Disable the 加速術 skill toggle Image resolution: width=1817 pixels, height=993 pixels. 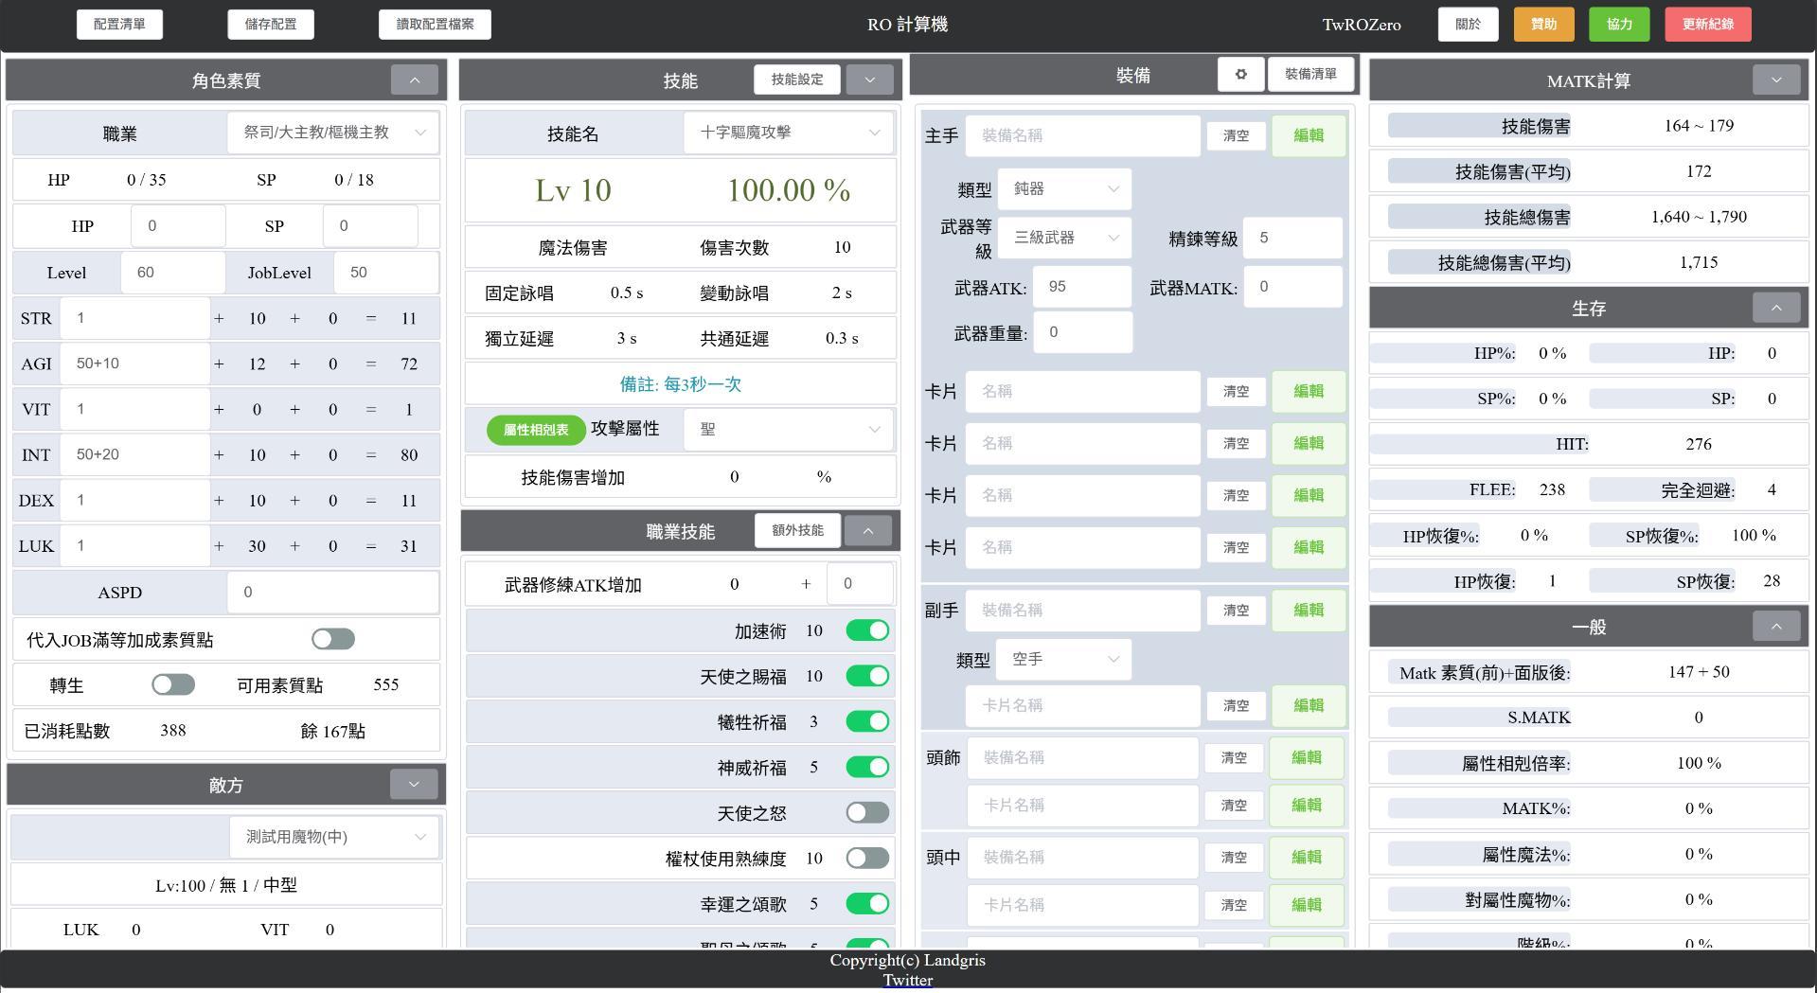(x=867, y=630)
